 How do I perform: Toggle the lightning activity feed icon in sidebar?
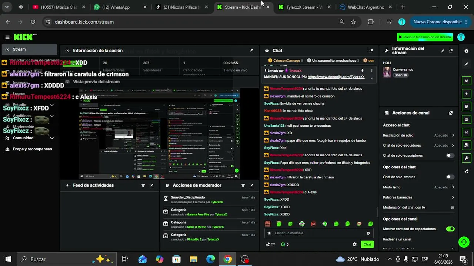point(466,94)
